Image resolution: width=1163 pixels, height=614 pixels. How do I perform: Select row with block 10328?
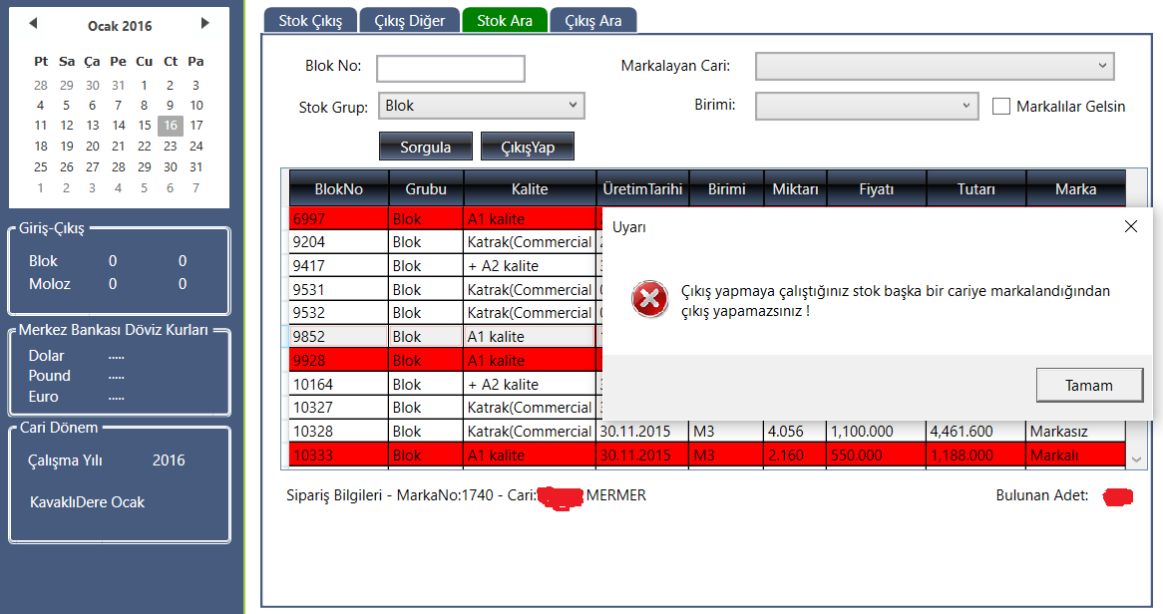click(338, 432)
